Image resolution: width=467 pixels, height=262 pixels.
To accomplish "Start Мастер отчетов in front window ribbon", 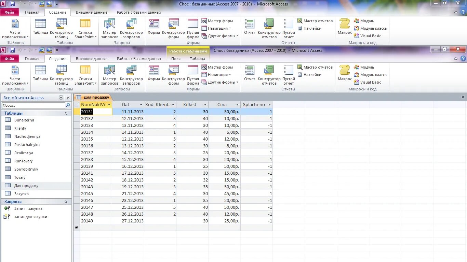I will click(x=315, y=67).
